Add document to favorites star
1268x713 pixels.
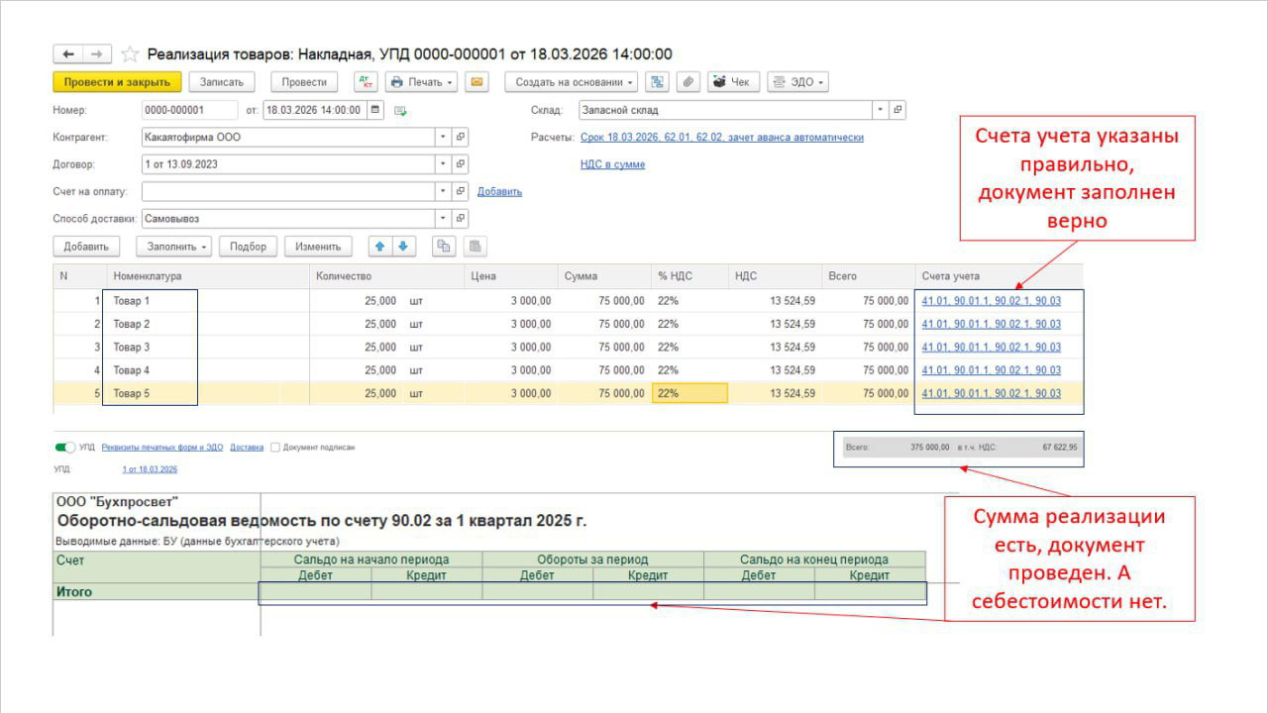(x=129, y=54)
